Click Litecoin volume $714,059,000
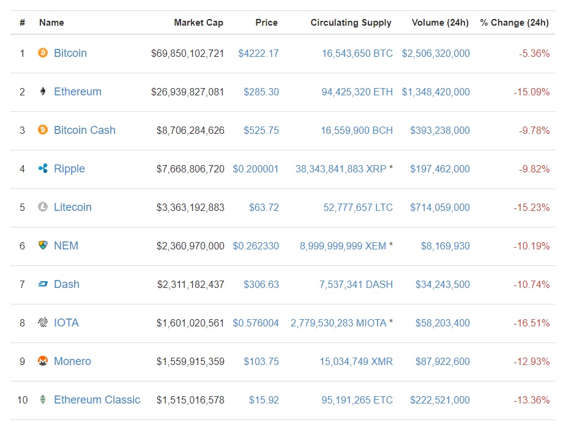 pyautogui.click(x=440, y=208)
